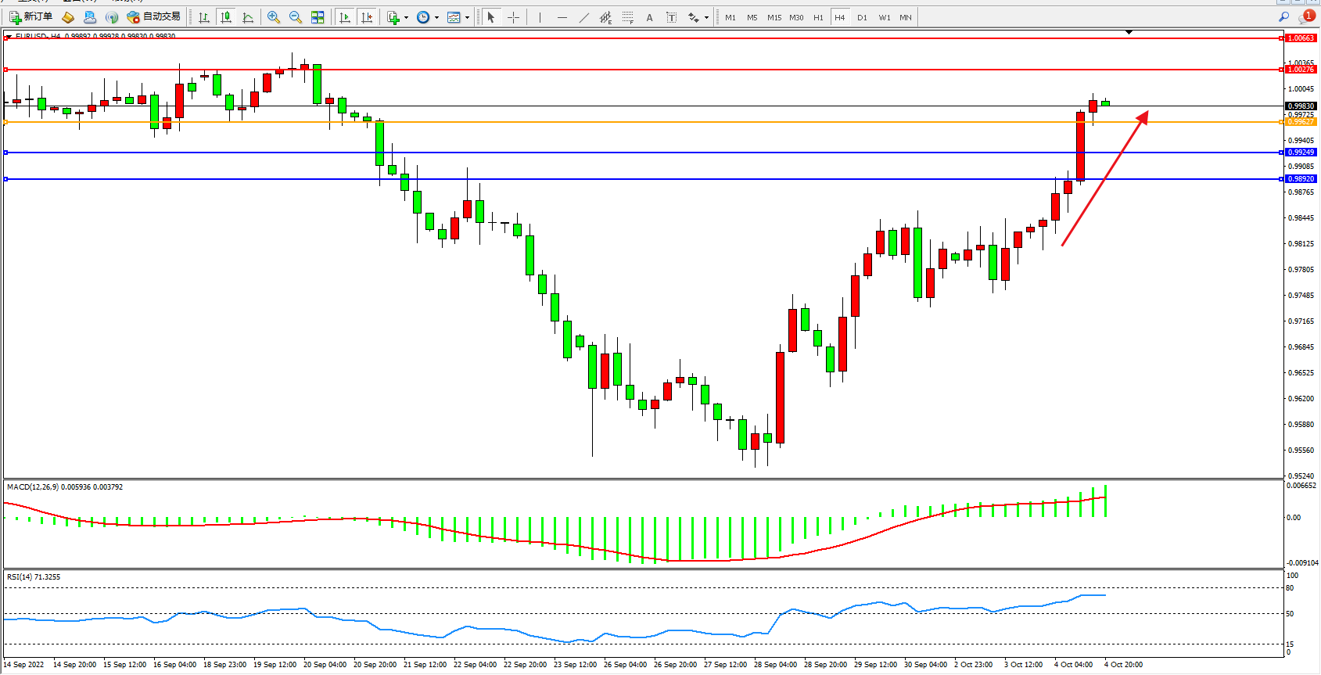Click the orange 0.99627 price level label
The height and width of the screenshot is (675, 1321).
(1301, 122)
